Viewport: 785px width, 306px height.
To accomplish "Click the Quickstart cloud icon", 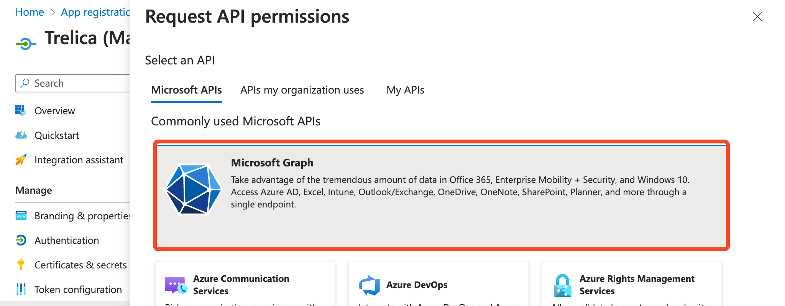I will coord(21,135).
